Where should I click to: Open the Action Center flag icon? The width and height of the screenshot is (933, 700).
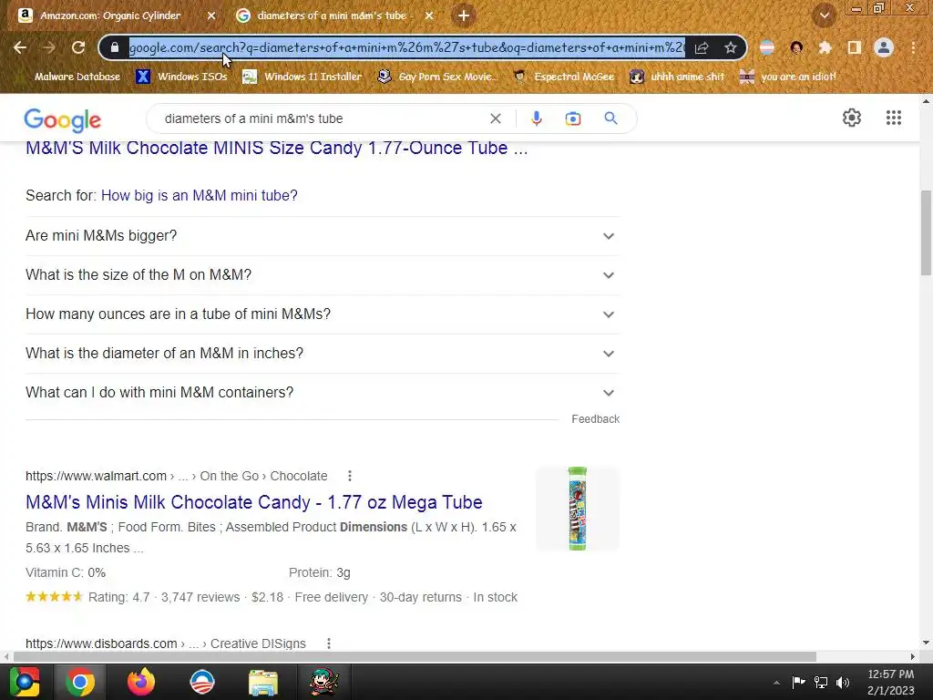click(x=798, y=682)
